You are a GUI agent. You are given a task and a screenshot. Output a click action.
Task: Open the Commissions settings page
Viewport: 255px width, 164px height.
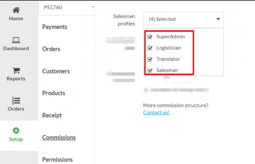[59, 138]
